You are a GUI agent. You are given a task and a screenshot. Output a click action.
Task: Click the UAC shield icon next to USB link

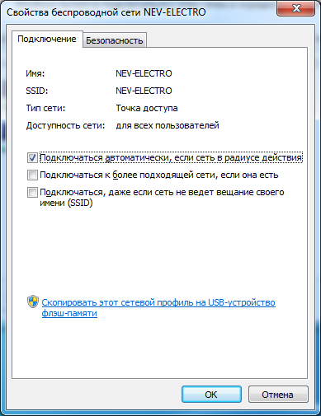(33, 301)
